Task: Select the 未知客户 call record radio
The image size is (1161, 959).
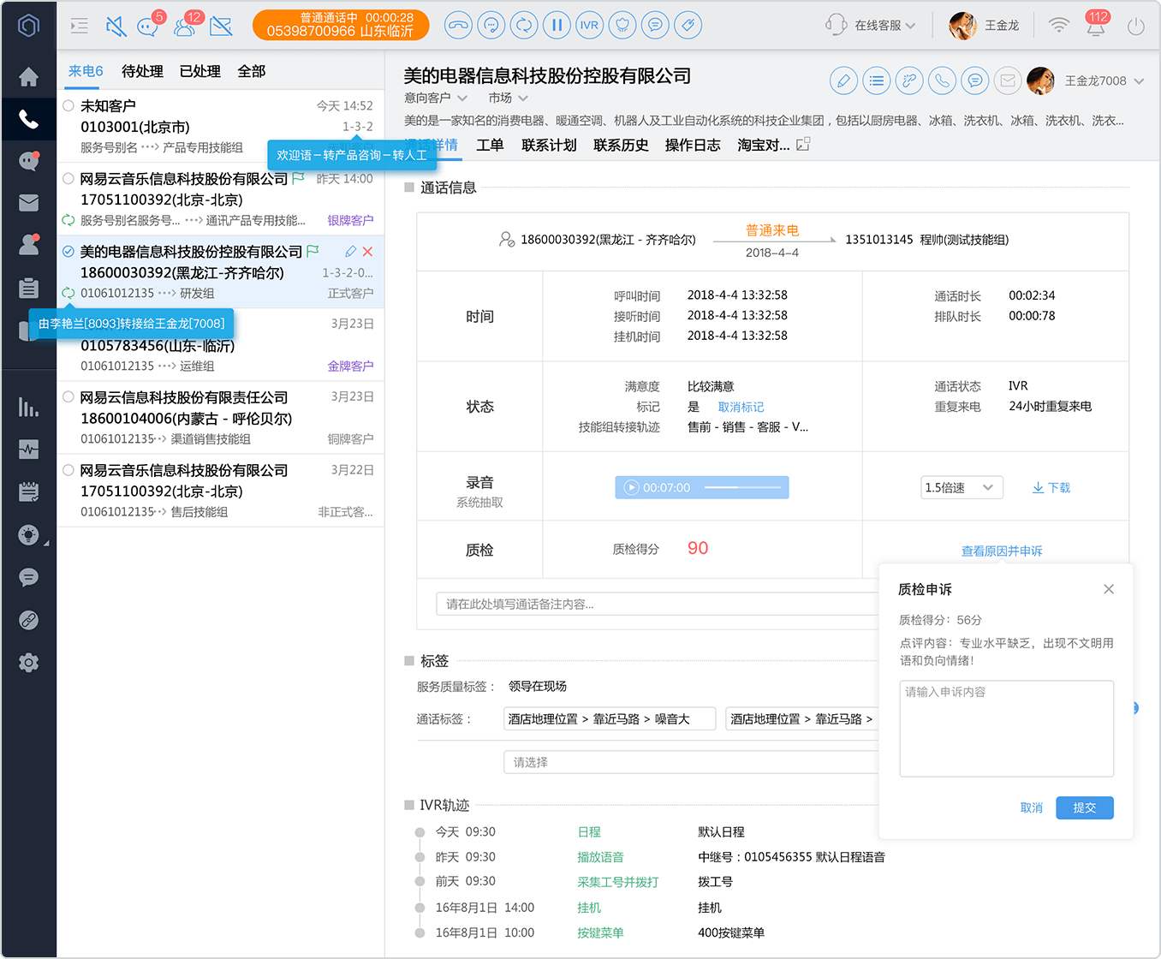Action: [x=68, y=105]
